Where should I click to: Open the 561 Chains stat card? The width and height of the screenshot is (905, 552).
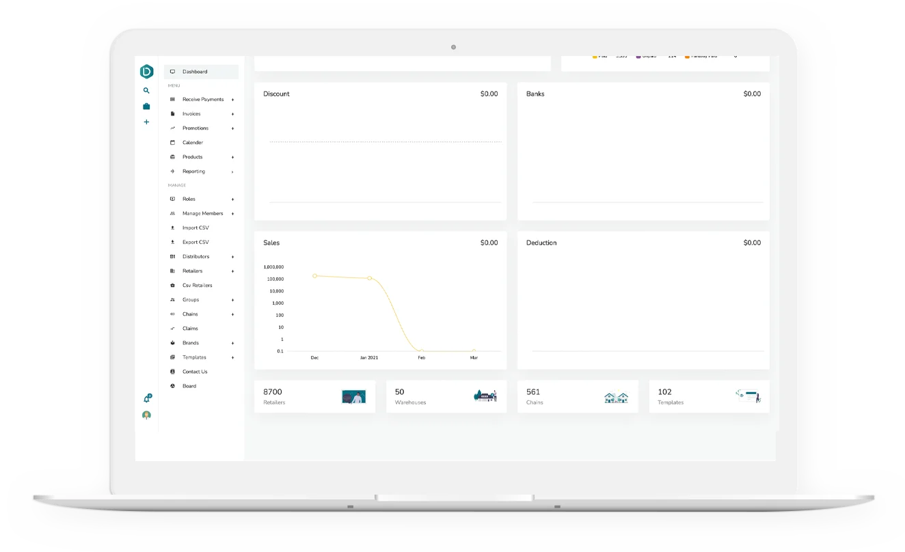click(578, 396)
